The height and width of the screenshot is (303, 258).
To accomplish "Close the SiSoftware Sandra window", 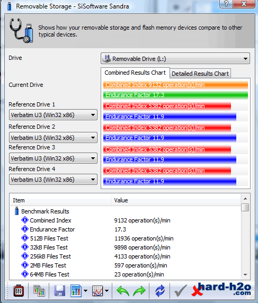I will click(x=244, y=4).
